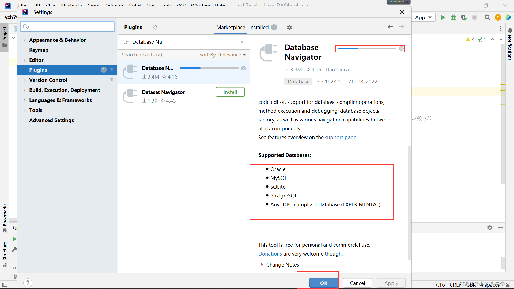This screenshot has width=514, height=289.
Task: Expand Change Notes section
Action: pyautogui.click(x=262, y=265)
